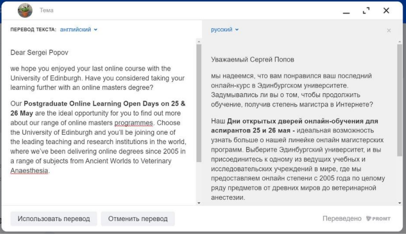This screenshot has width=406, height=235.
Task: Click 'Переведено' label text
Action: click(x=342, y=219)
